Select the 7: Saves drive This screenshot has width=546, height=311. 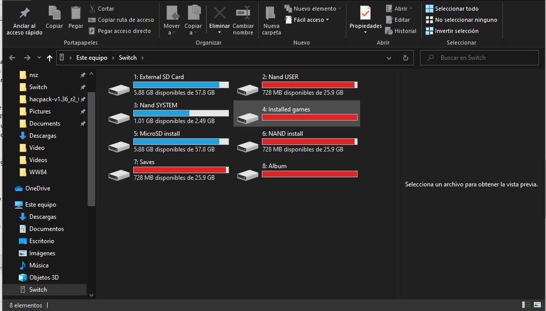click(x=169, y=170)
